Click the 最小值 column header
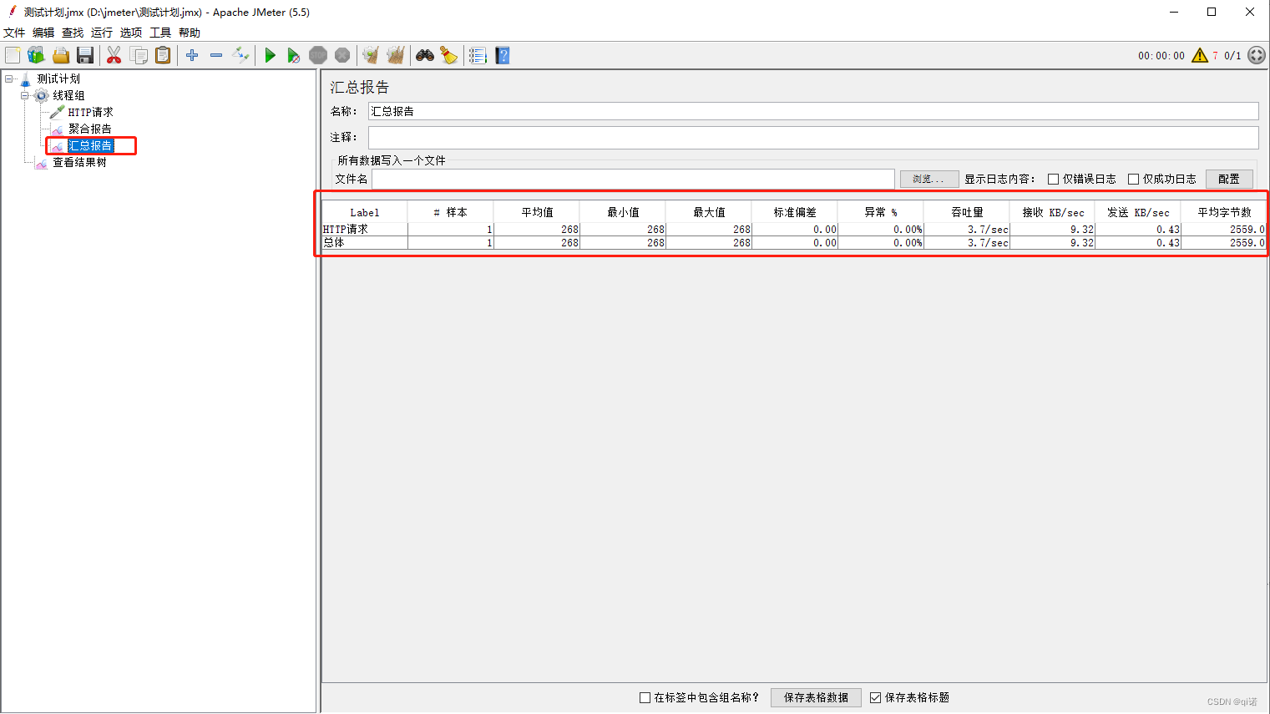1270x714 pixels. (623, 212)
